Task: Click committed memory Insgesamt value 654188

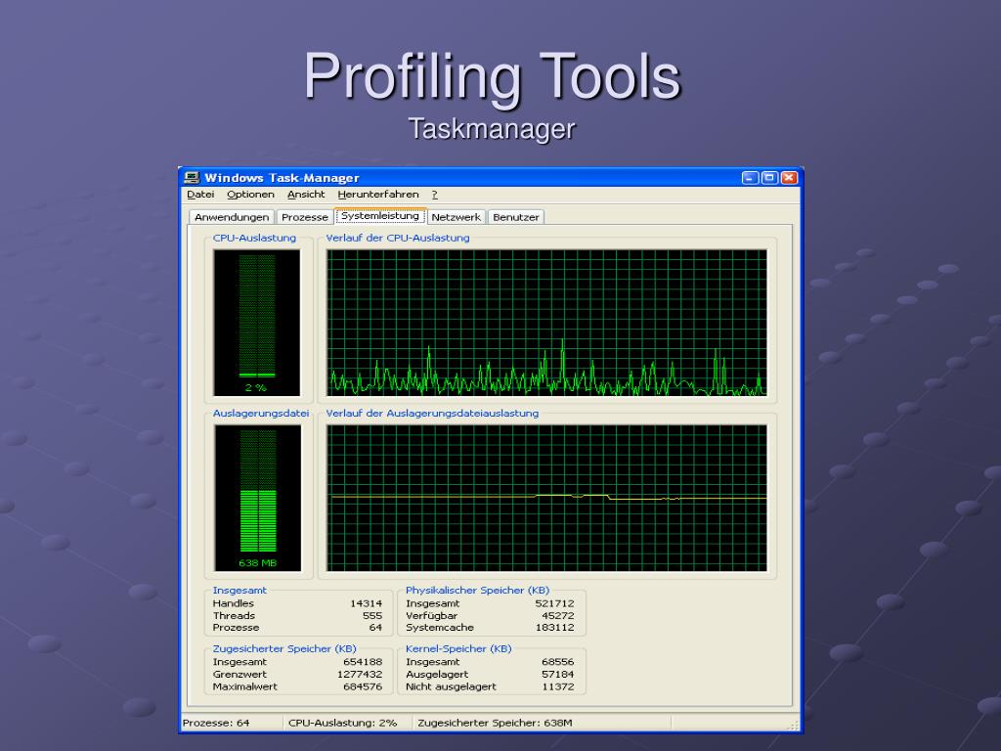Action: coord(363,662)
